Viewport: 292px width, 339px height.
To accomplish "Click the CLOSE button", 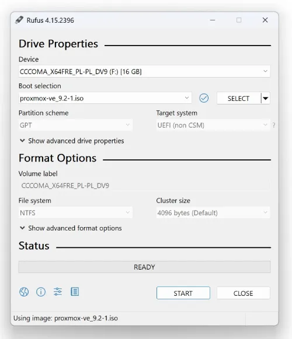I will [244, 293].
